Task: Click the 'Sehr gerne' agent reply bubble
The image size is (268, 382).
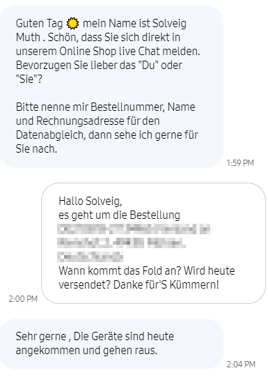Action: coord(111,344)
